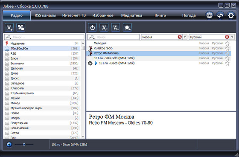Expand the Русский language dropdown

point(232,37)
